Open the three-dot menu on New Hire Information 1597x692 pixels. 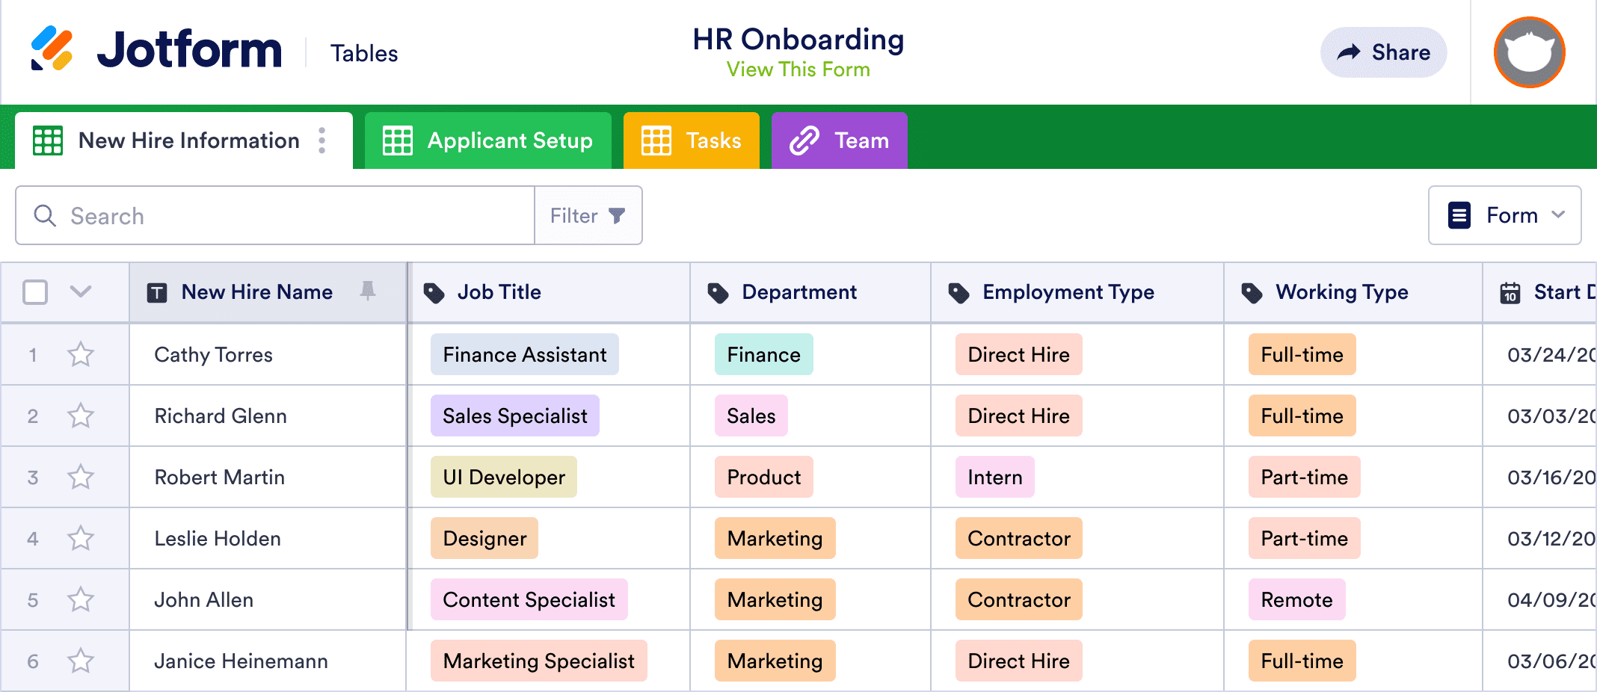[x=322, y=140]
